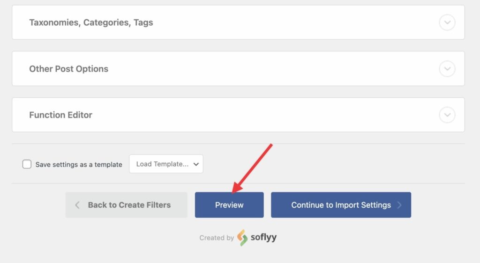Click the Preview button
480x263 pixels.
coord(229,205)
